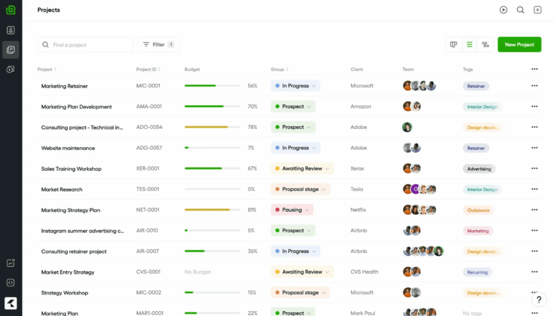Viewport: 556px width, 316px height.
Task: Click the plus icon in top bar
Action: point(537,9)
